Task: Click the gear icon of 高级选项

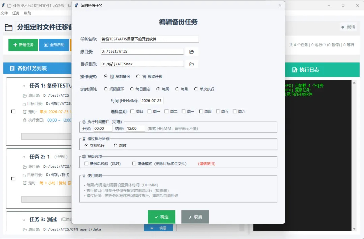Action: click(84, 156)
